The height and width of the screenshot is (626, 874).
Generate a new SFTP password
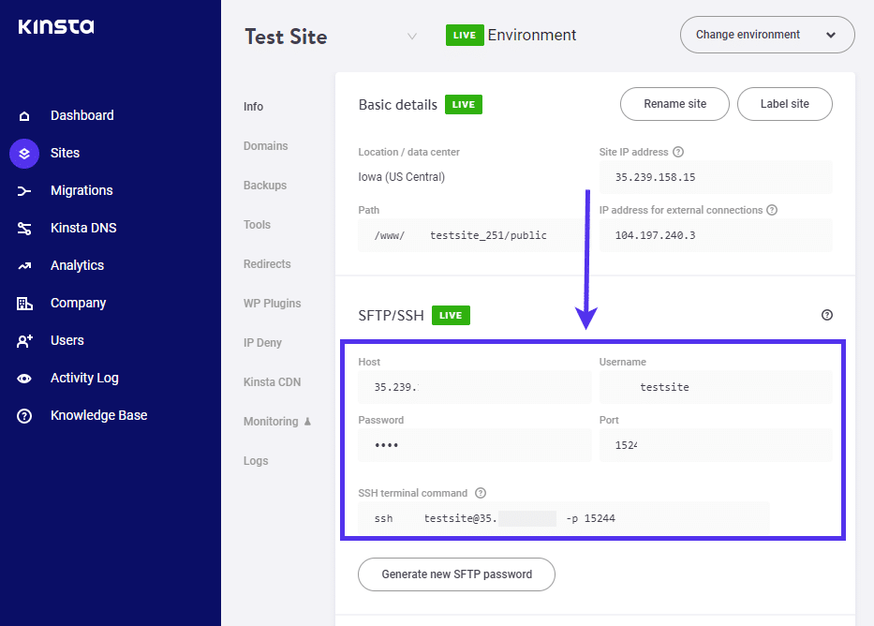456,574
